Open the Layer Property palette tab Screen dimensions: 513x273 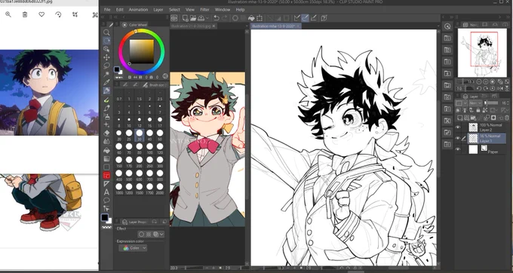click(134, 222)
